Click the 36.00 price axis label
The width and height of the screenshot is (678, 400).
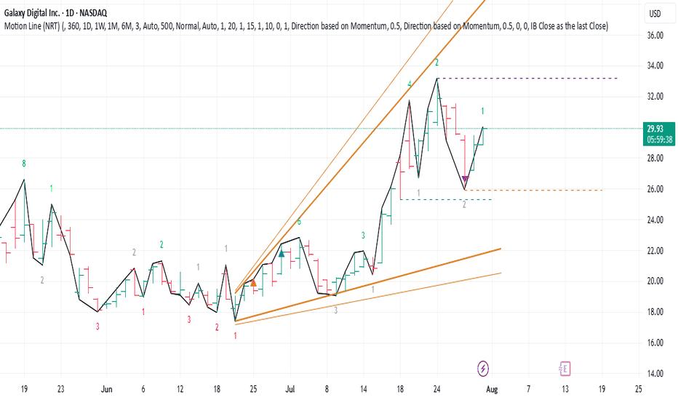(655, 36)
